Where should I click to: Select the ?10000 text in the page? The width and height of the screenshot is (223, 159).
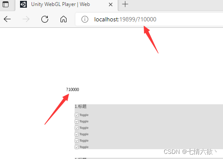[x=72, y=90]
